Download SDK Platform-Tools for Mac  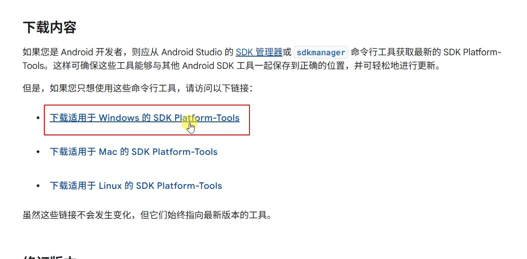pos(134,152)
